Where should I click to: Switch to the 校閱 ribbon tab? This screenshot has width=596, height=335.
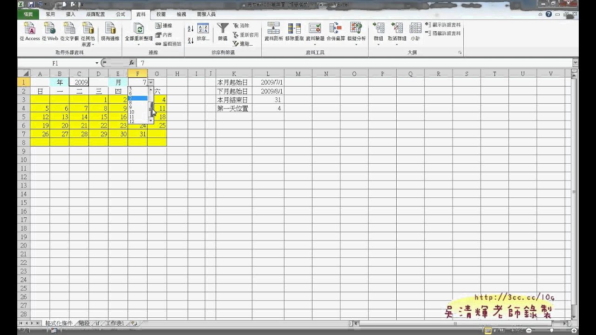point(161,14)
